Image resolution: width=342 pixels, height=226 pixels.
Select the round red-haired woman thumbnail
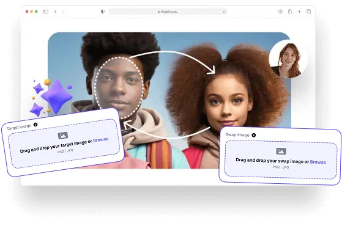tap(288, 59)
